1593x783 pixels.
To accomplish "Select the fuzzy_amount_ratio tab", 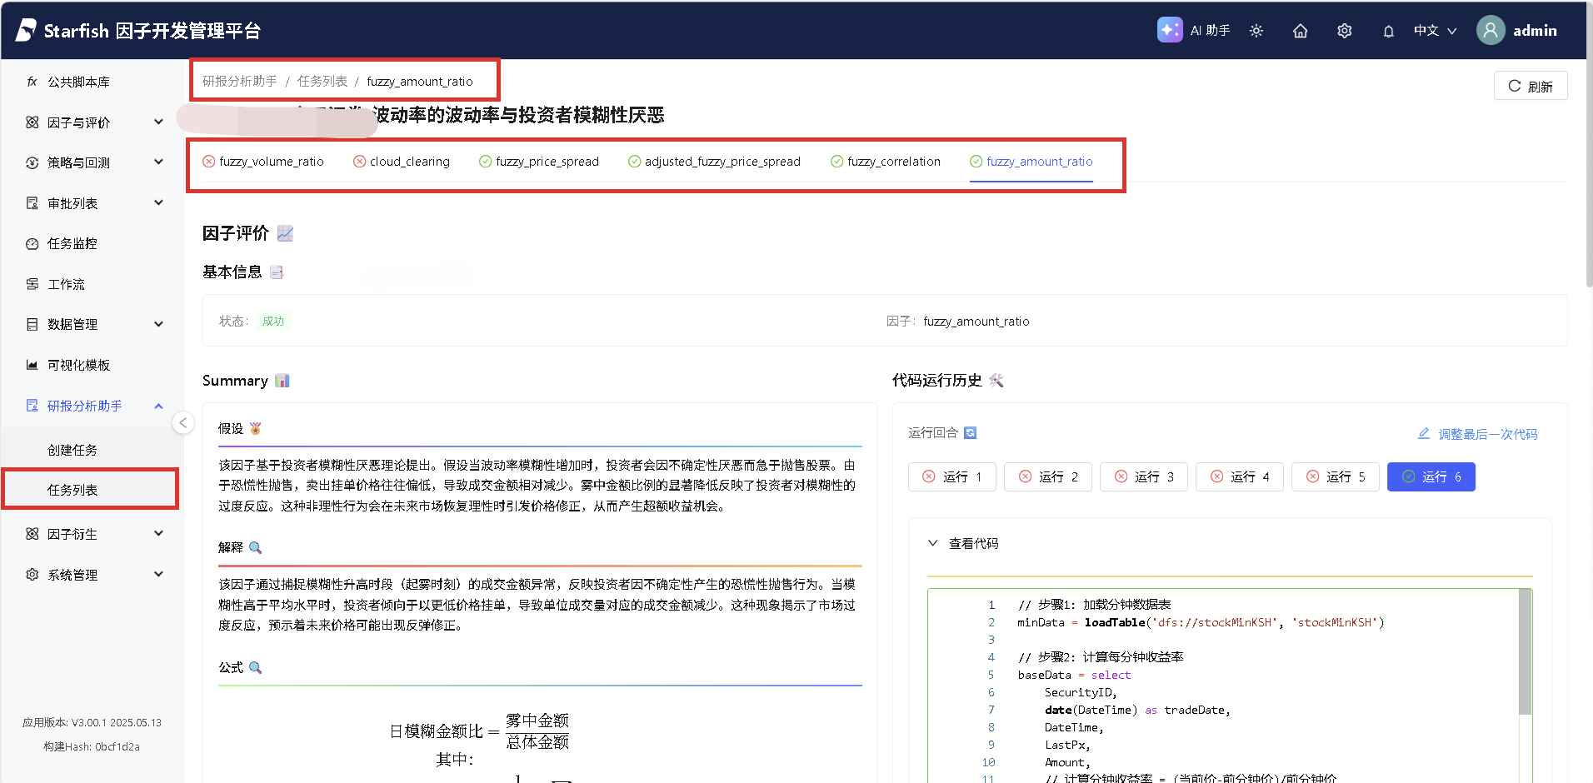I will coord(1031,162).
